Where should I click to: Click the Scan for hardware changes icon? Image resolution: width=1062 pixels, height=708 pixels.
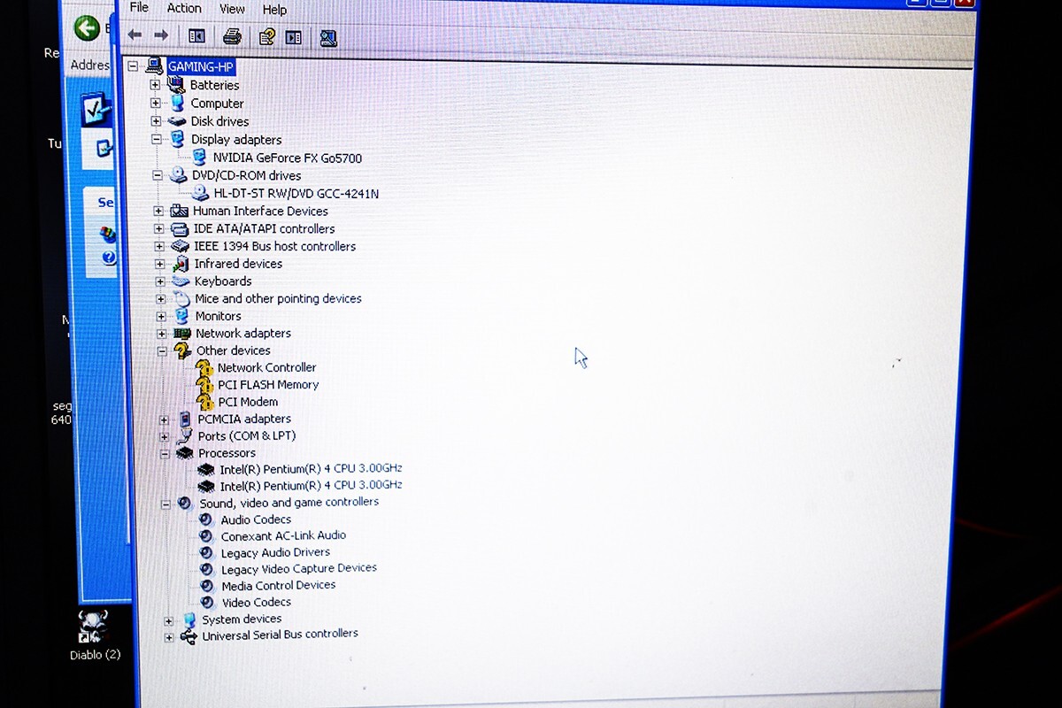point(328,38)
